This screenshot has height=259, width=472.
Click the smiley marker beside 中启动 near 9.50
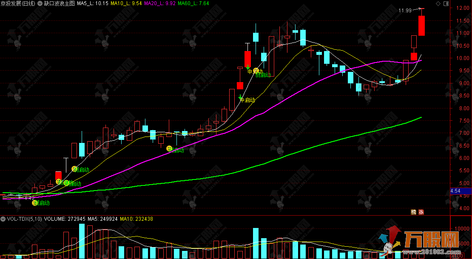[256, 71]
